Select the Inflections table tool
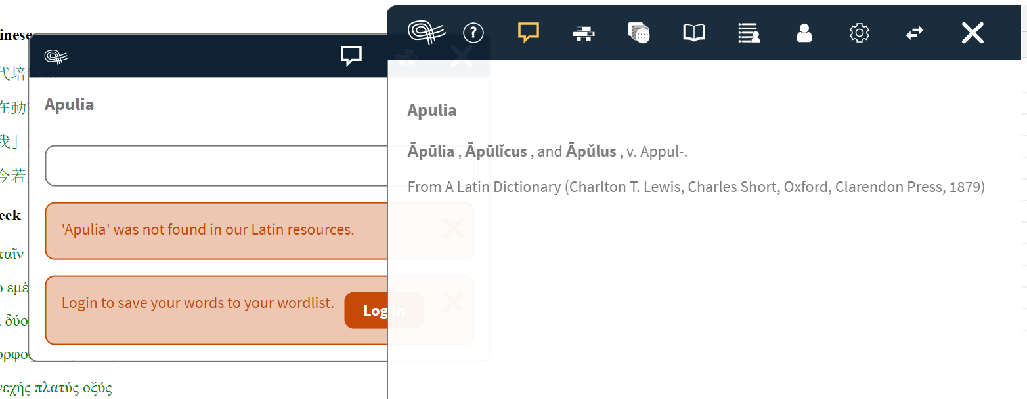 click(584, 33)
